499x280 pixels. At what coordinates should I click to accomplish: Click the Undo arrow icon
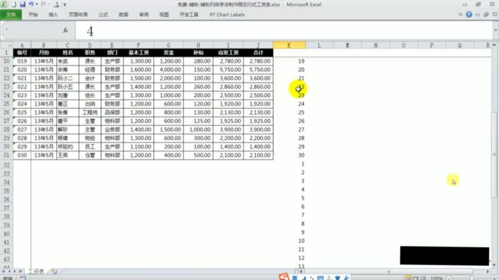click(x=32, y=4)
